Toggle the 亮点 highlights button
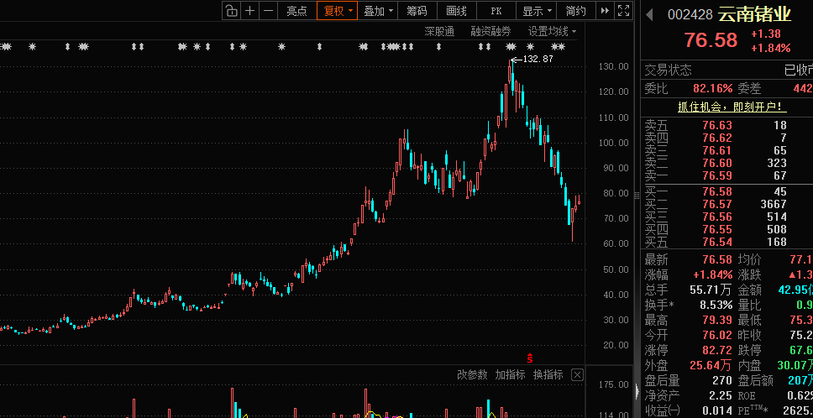The width and height of the screenshot is (813, 418). (296, 11)
